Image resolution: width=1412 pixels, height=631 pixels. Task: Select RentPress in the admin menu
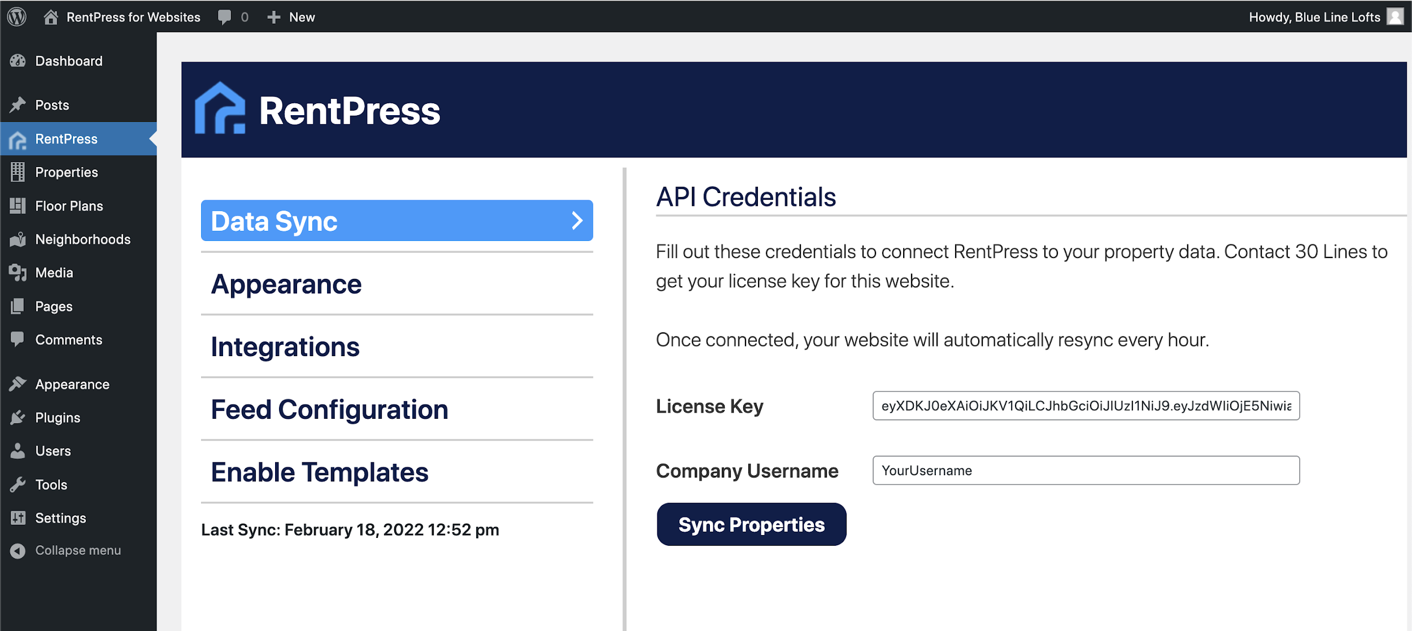coord(79,139)
